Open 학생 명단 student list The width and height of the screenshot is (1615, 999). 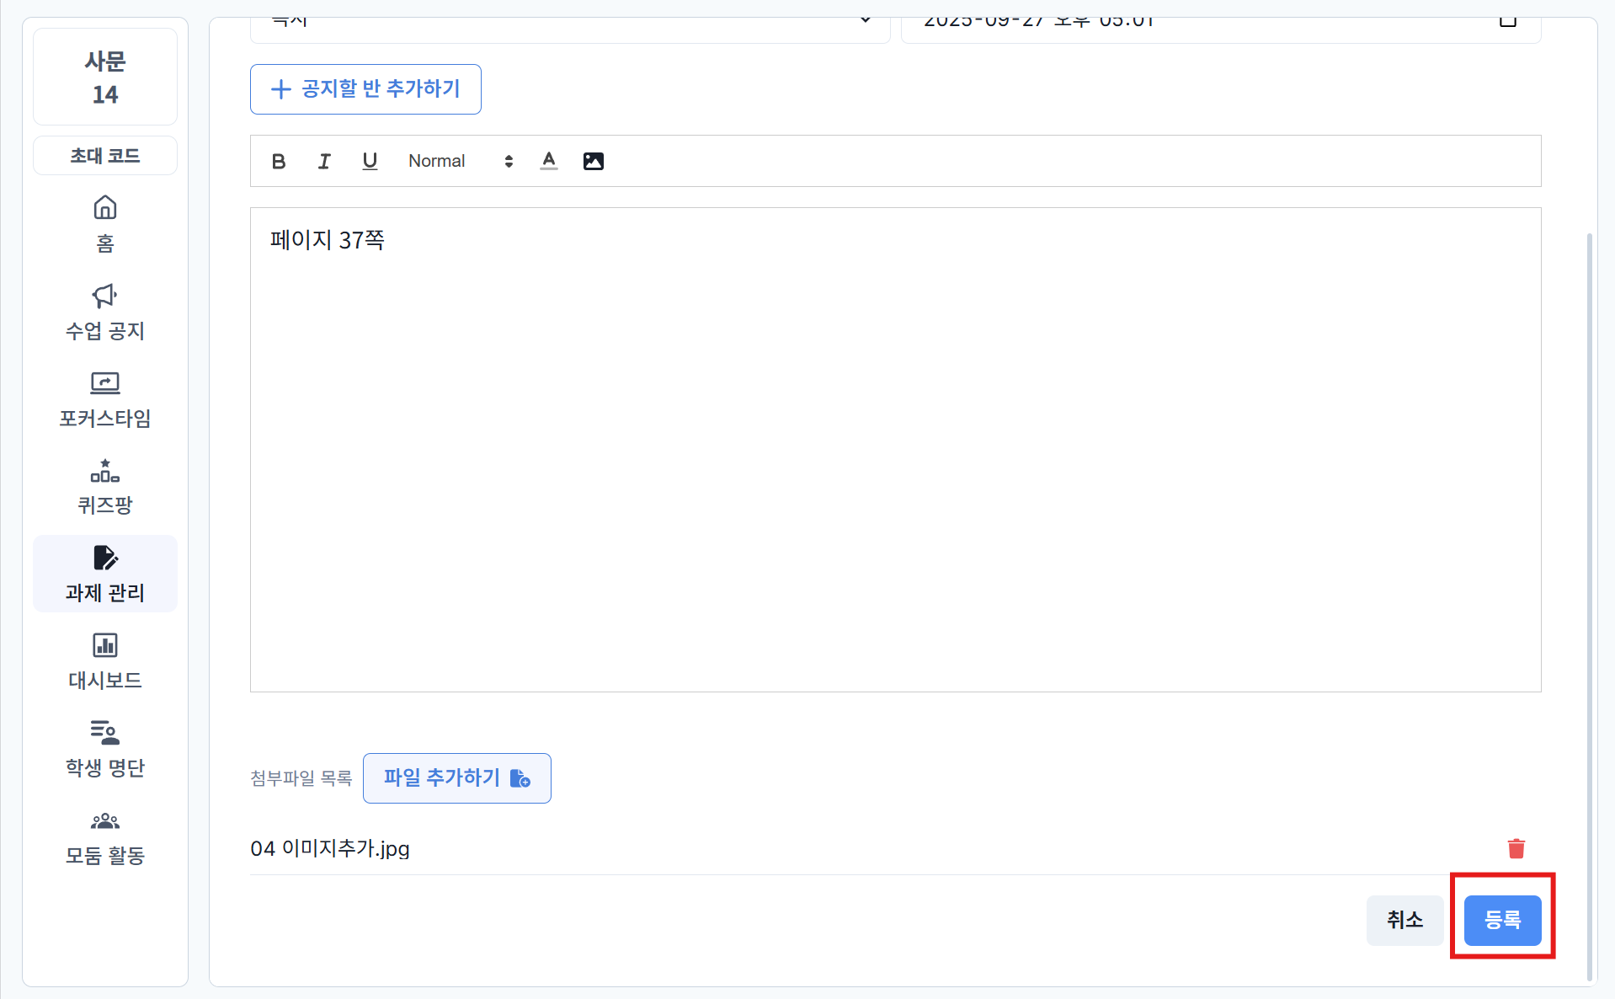click(105, 749)
